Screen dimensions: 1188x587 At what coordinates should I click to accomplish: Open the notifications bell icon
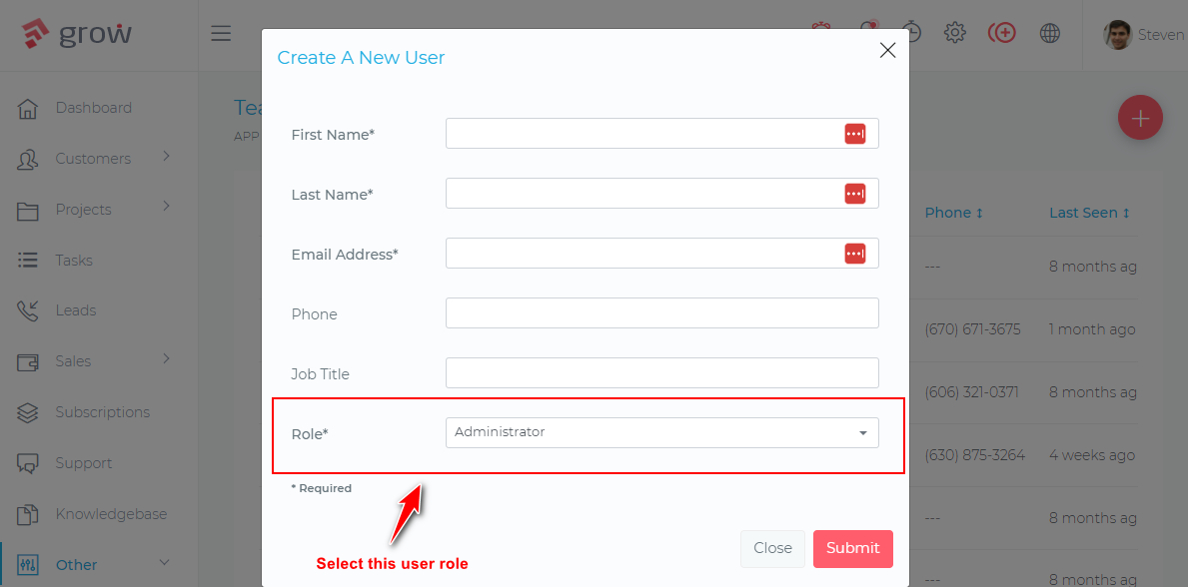pyautogui.click(x=867, y=32)
